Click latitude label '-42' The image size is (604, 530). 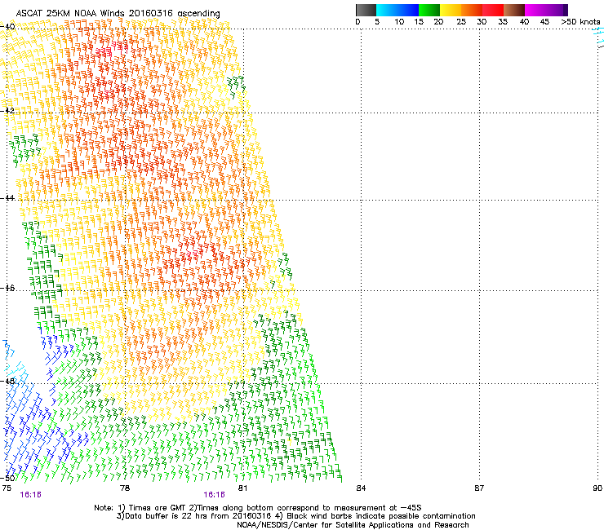tap(7, 110)
